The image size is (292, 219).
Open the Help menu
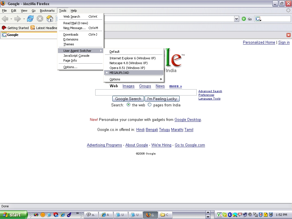(x=74, y=11)
